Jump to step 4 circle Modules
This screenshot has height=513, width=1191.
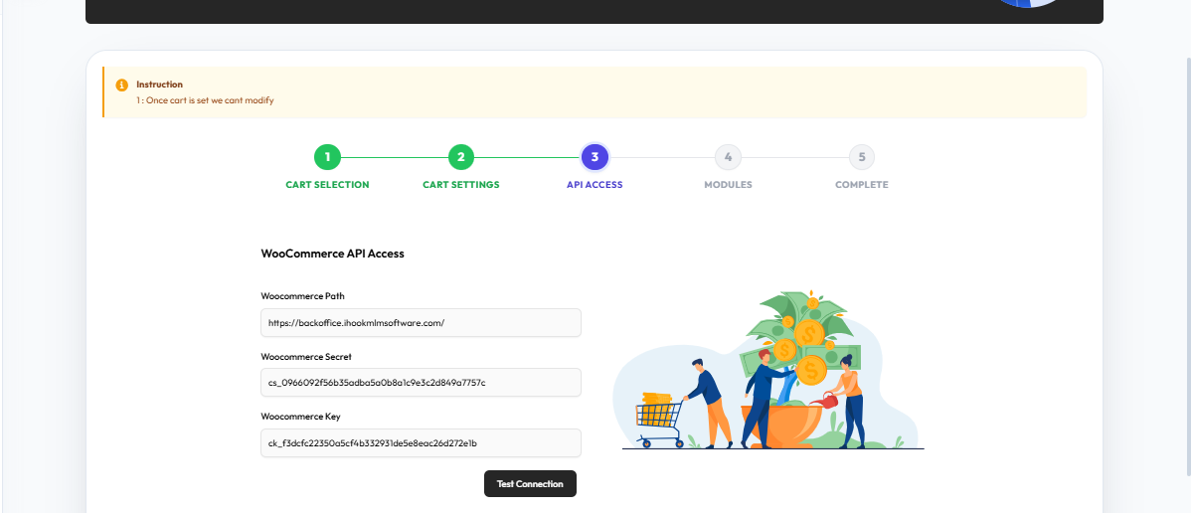click(728, 157)
